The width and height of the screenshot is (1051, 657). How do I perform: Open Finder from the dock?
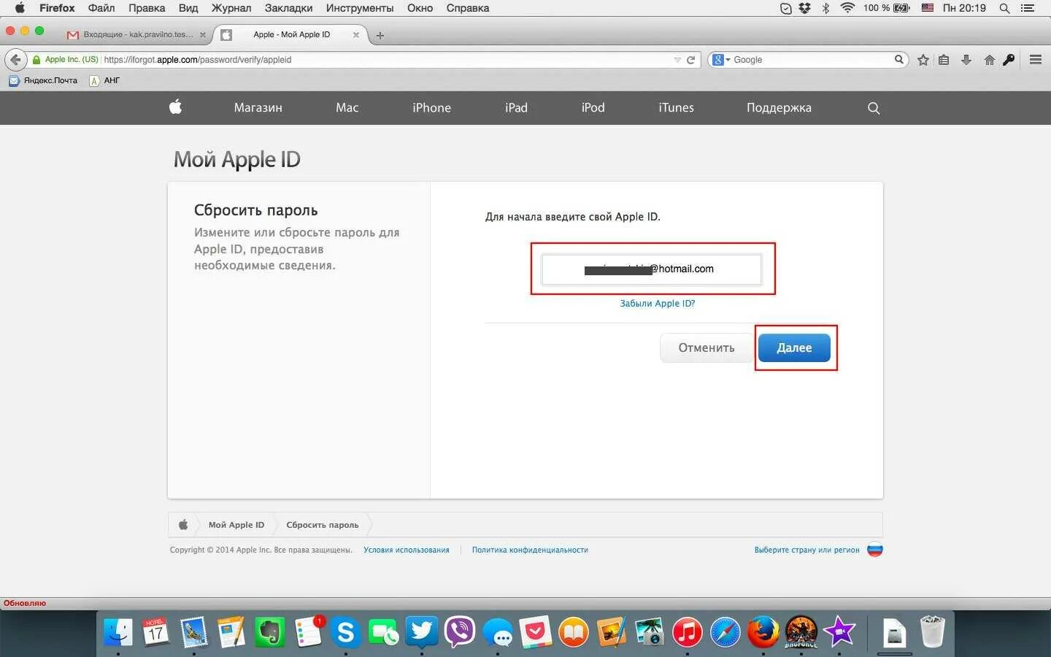click(x=118, y=632)
